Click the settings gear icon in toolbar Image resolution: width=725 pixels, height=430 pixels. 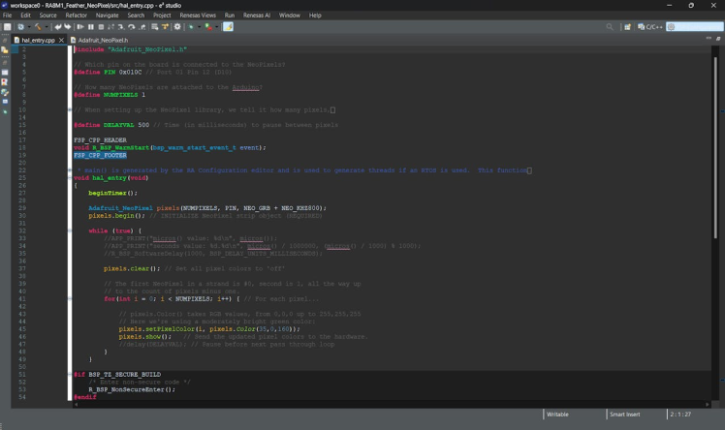pos(177,27)
